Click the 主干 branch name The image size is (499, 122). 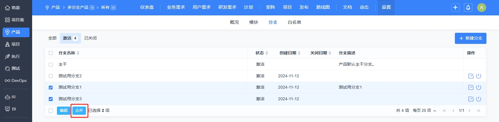pos(63,64)
